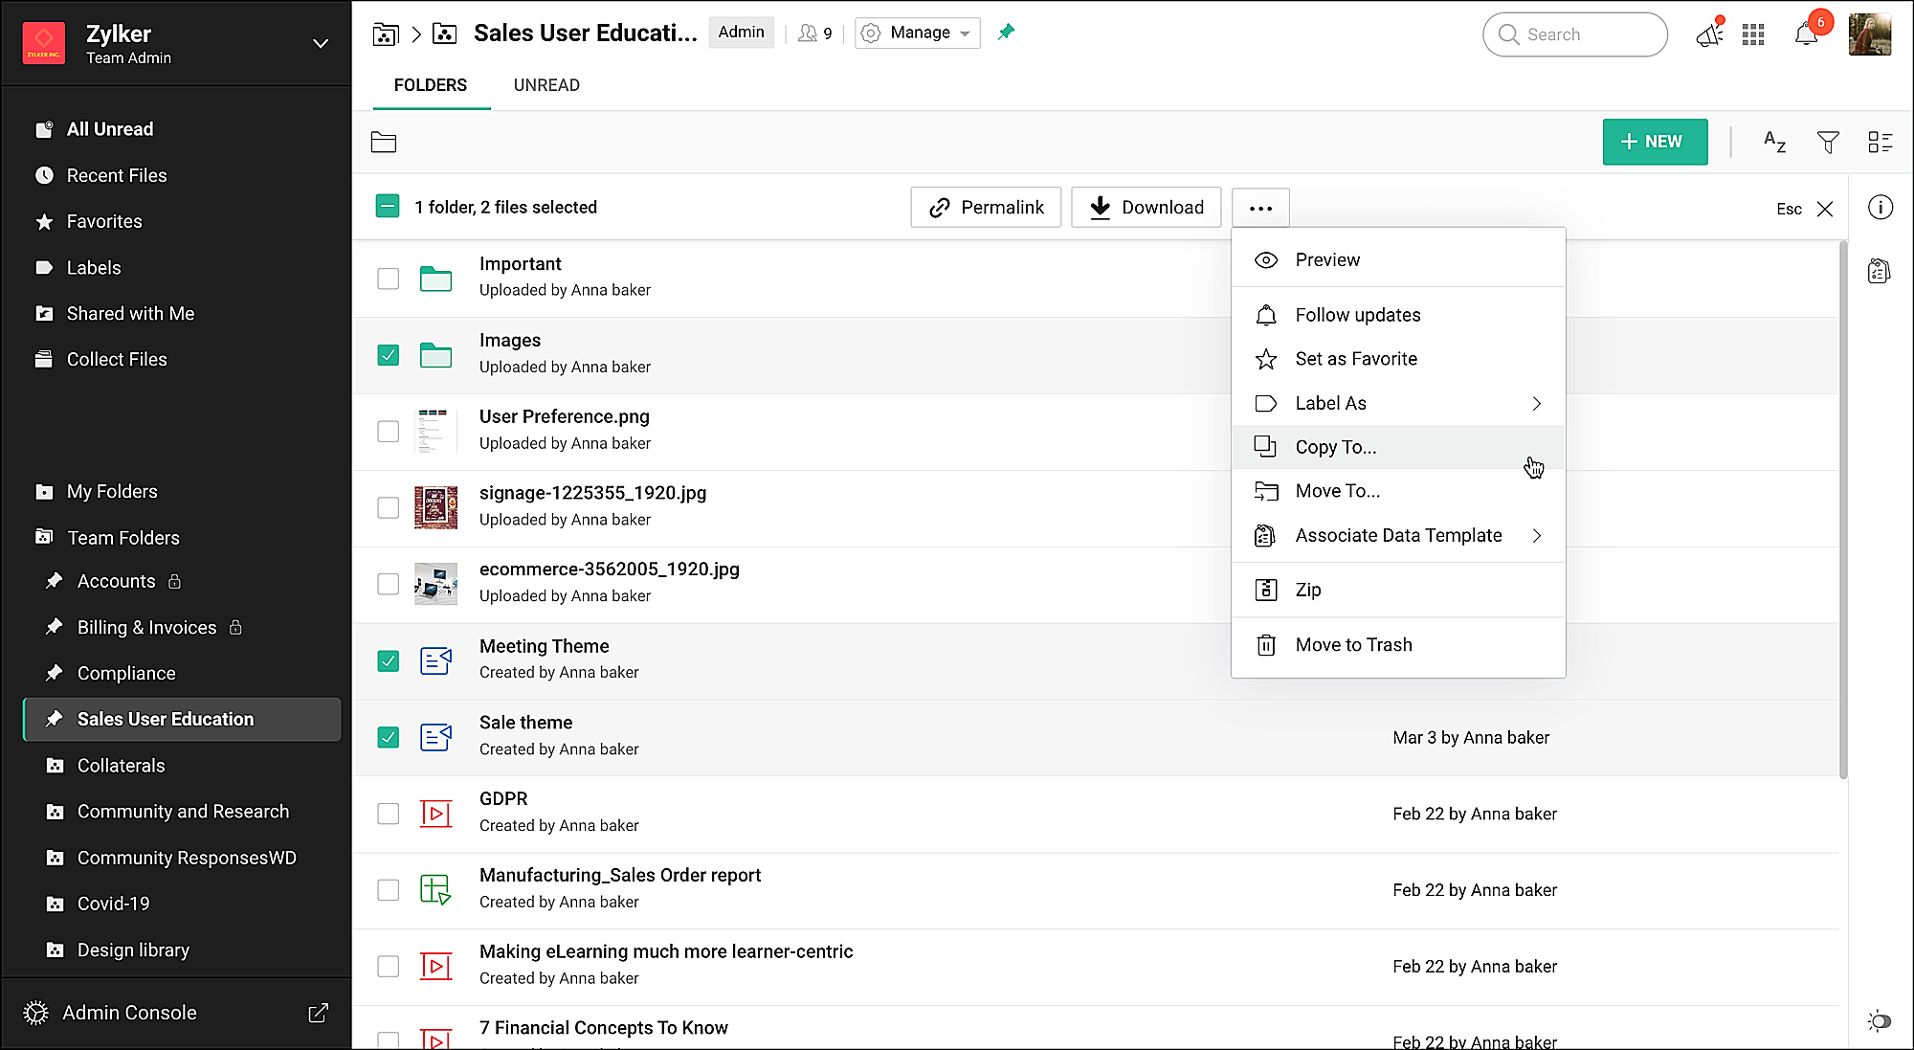Switch list view layout icon

pos(1880,143)
